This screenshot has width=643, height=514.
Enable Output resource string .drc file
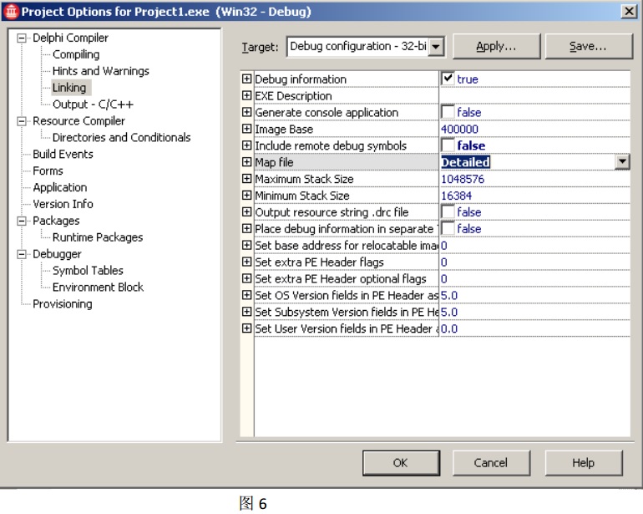448,212
